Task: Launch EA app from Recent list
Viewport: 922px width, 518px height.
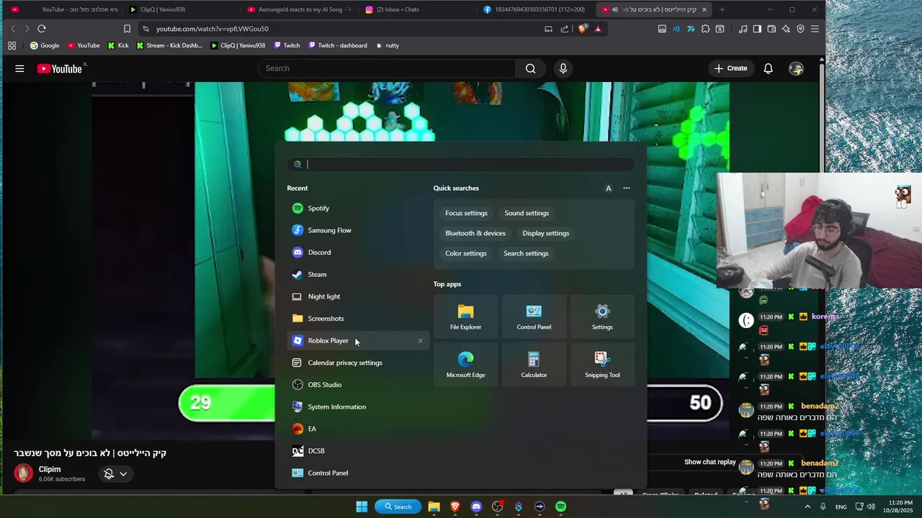Action: pos(358,429)
